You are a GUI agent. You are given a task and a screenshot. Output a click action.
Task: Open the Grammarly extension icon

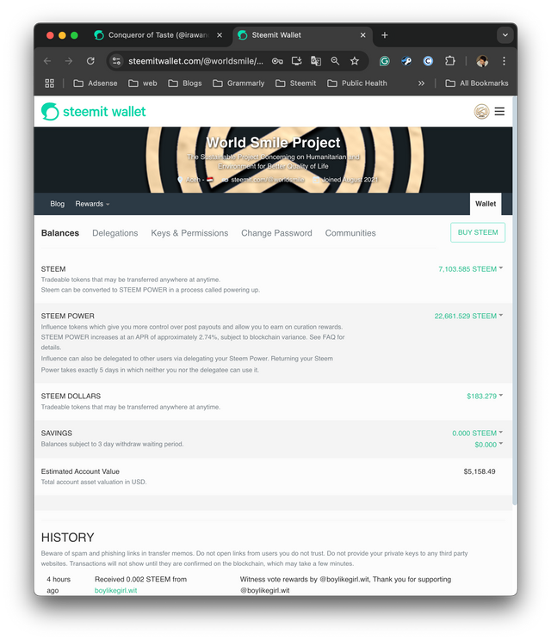point(384,61)
